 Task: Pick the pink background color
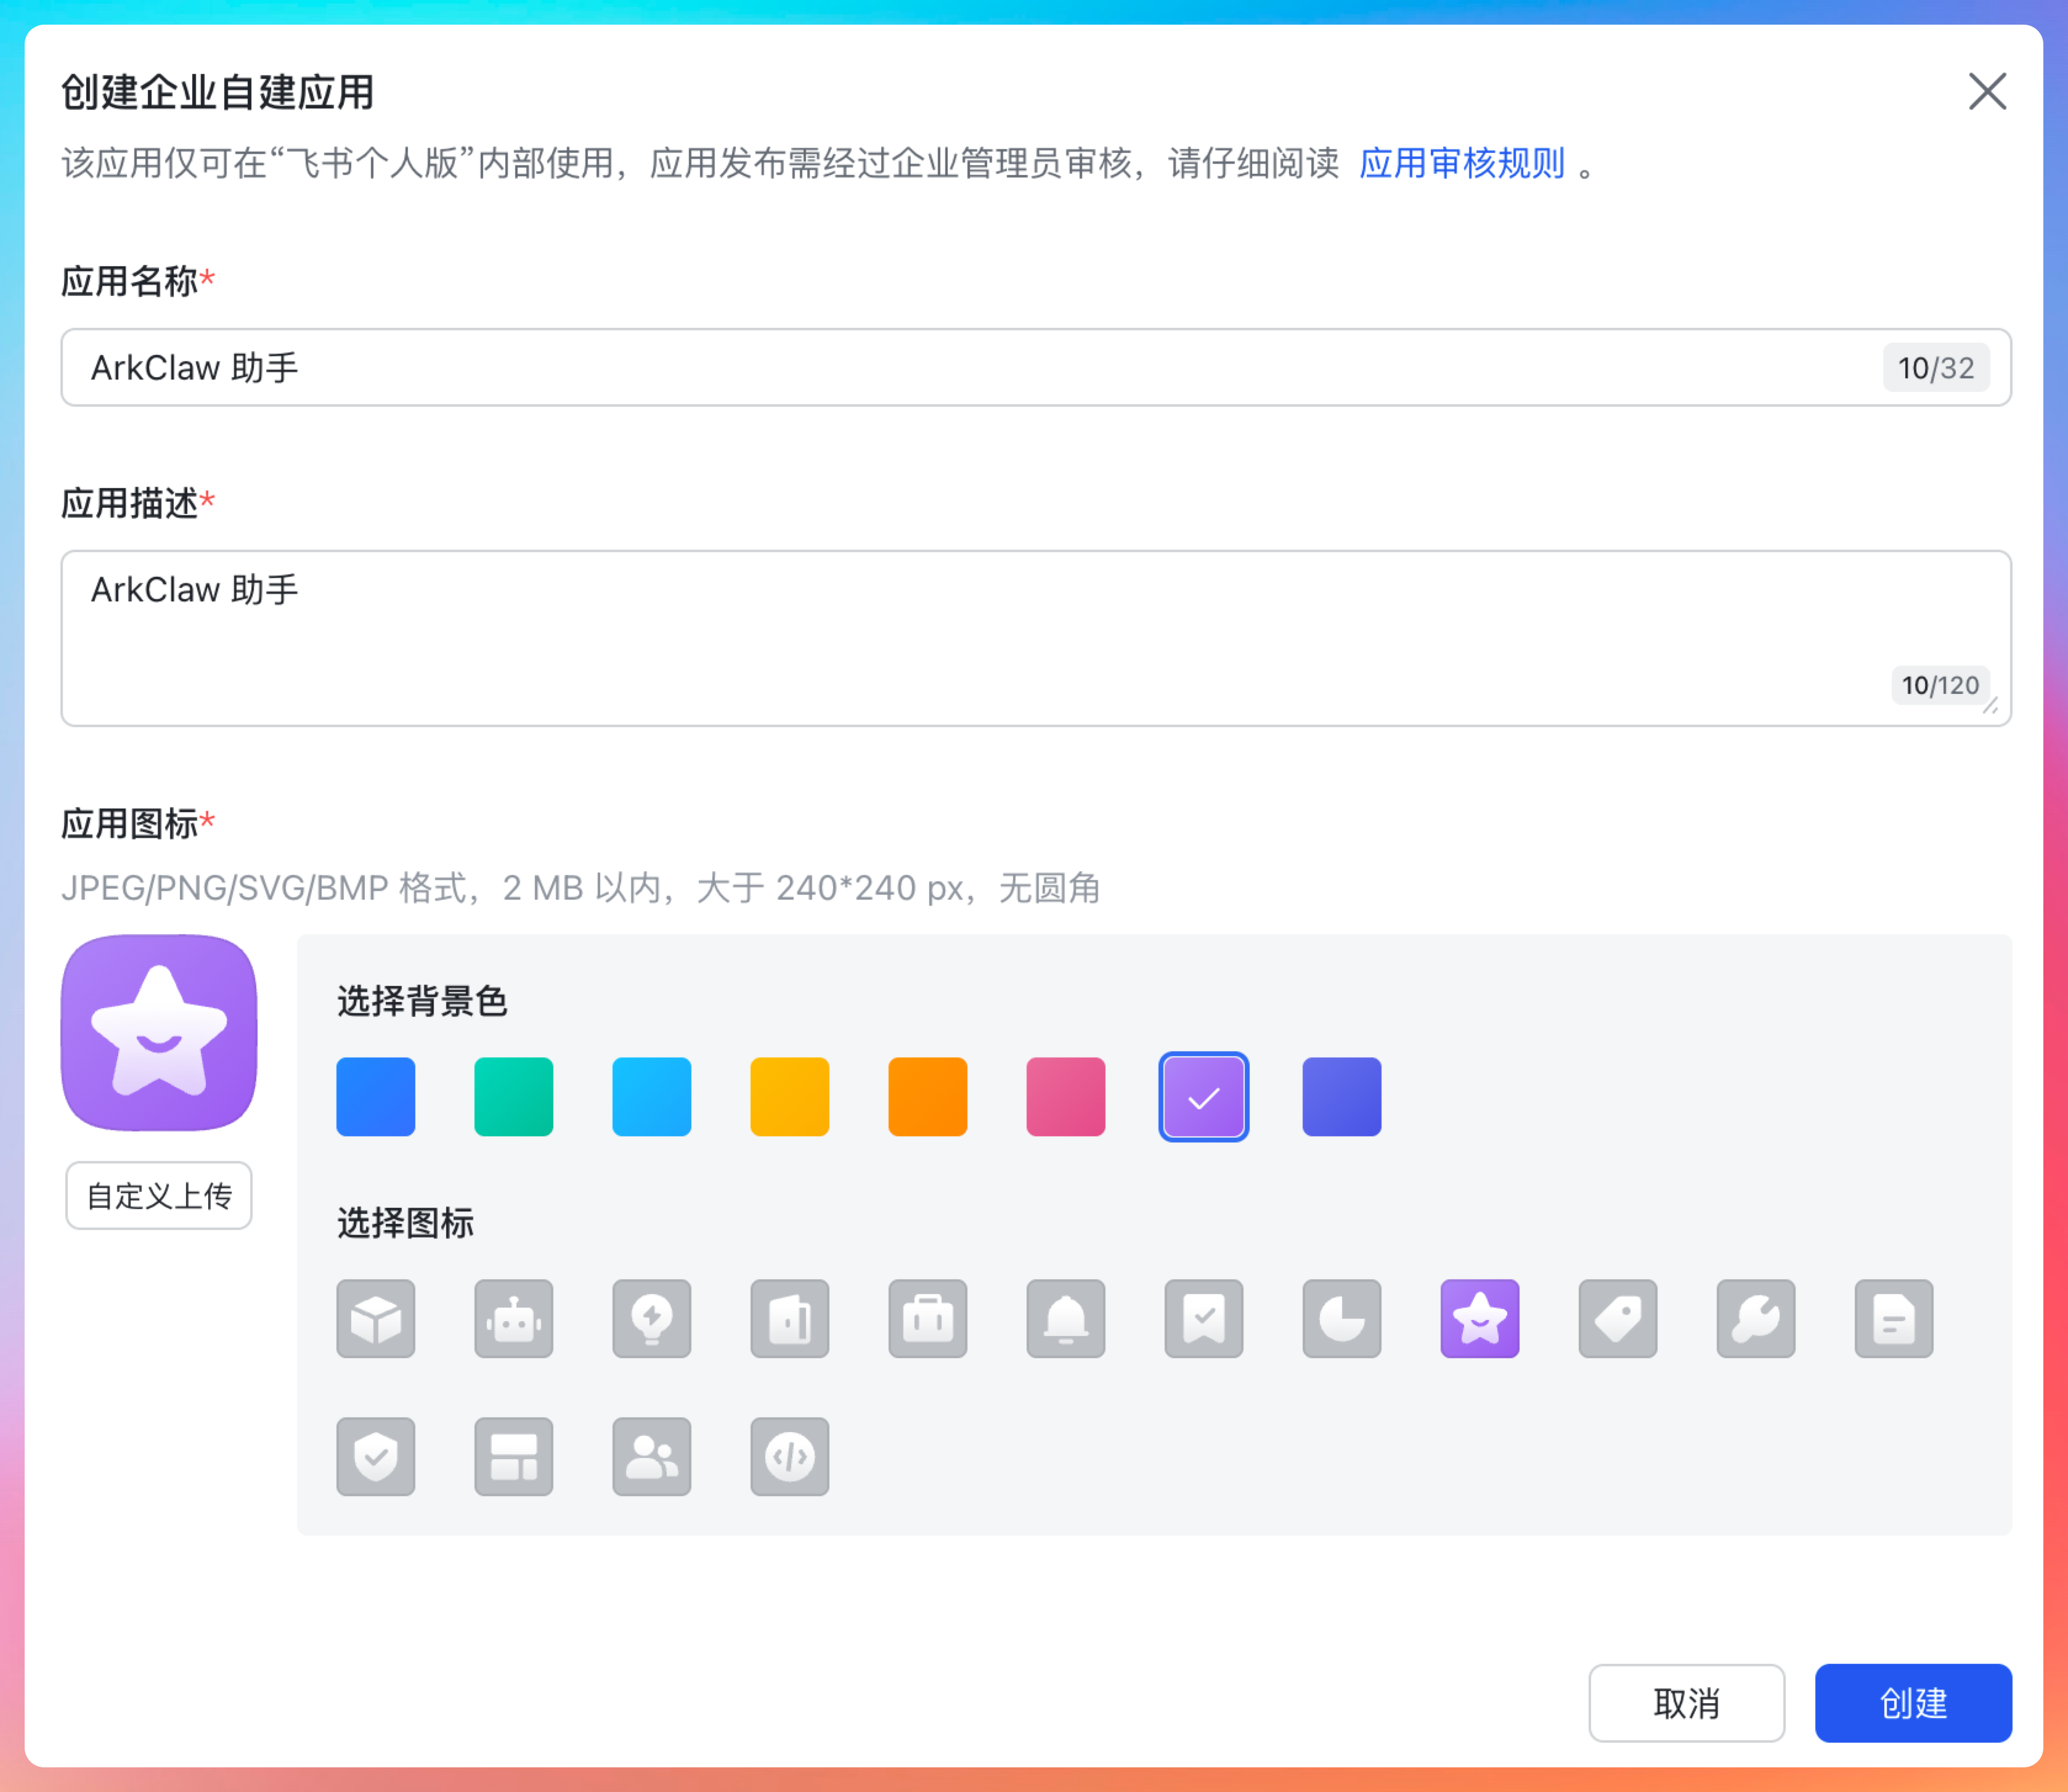click(x=1065, y=1096)
